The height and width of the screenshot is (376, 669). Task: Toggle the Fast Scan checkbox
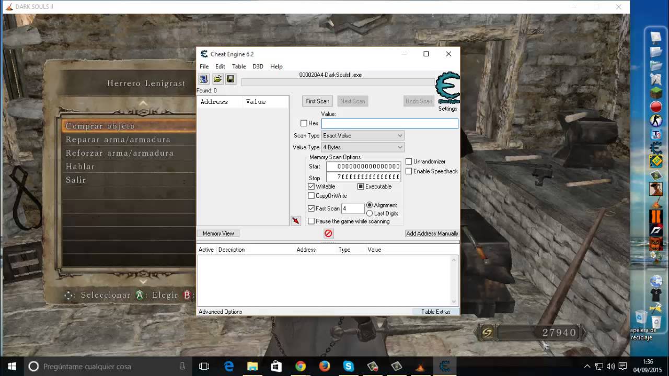click(312, 208)
